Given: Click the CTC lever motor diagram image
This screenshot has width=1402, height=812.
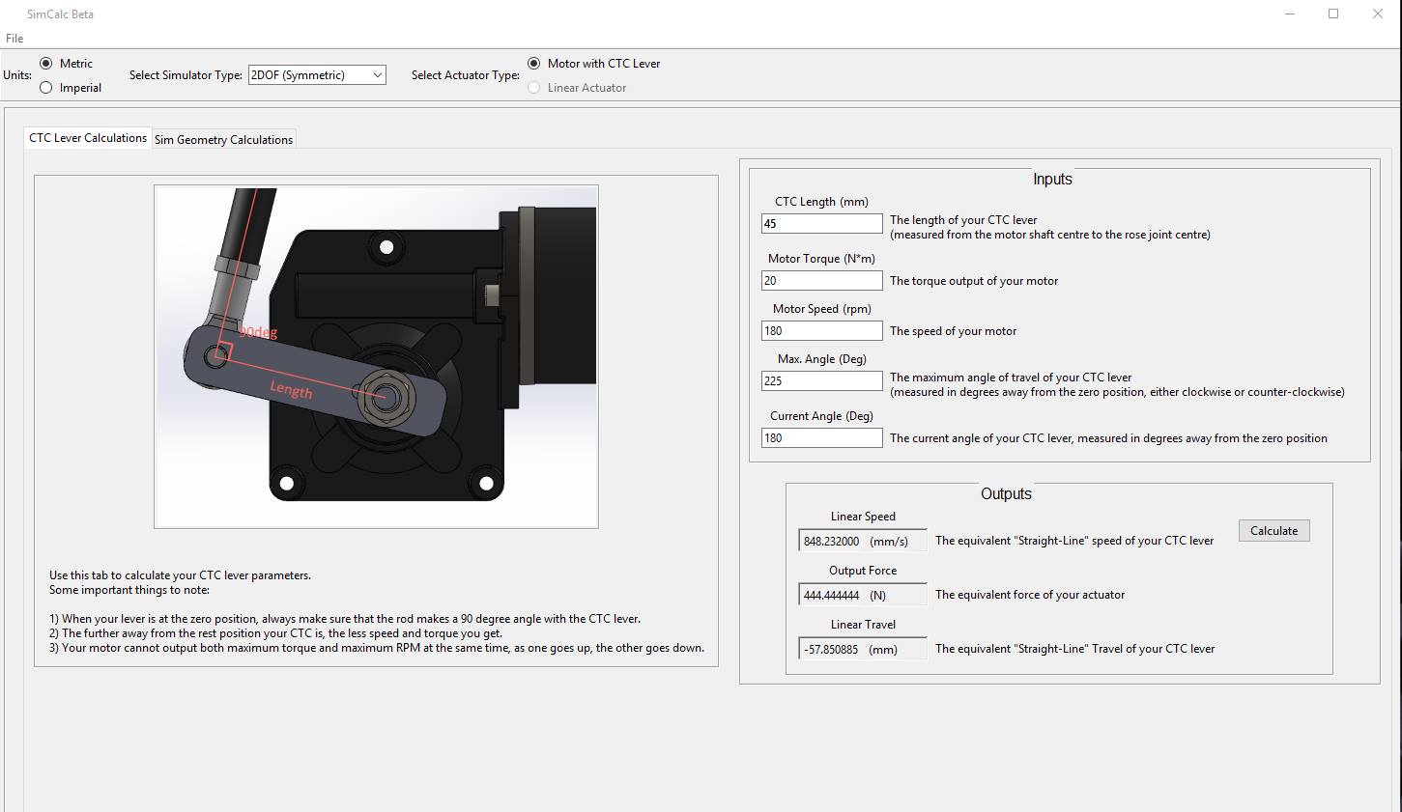Looking at the screenshot, I should [376, 356].
